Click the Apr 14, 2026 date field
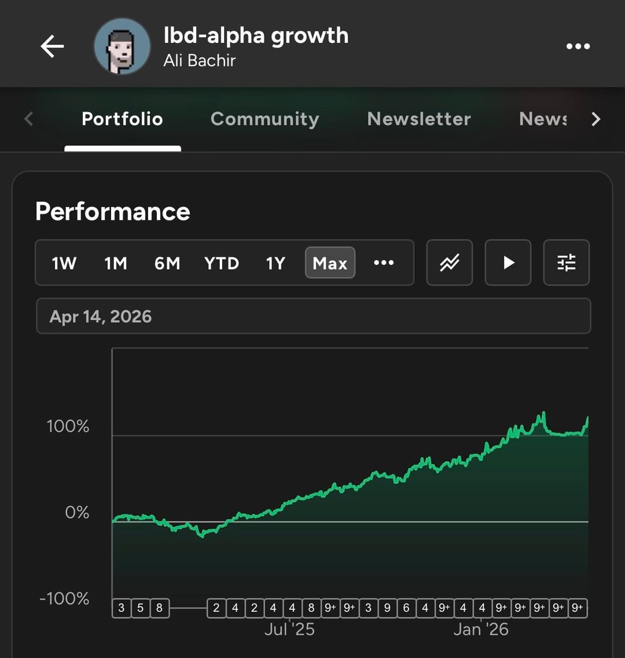625x658 pixels. (x=313, y=317)
